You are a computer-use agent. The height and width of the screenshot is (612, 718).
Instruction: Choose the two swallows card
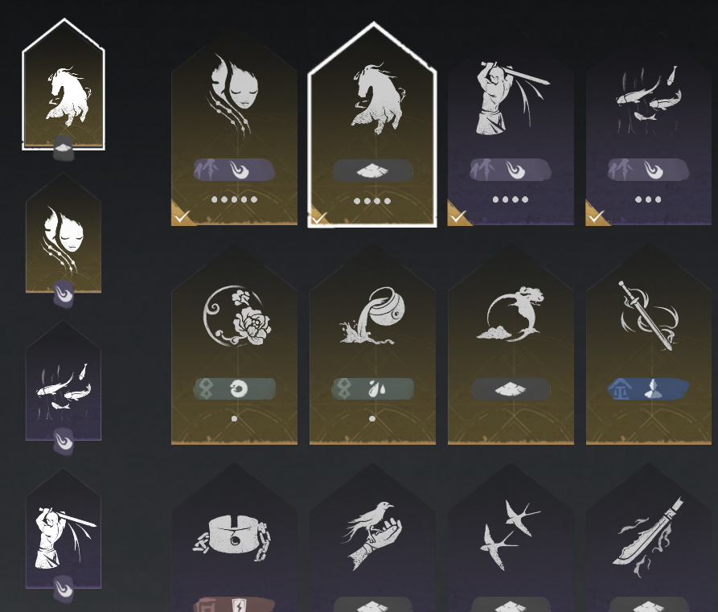coord(511,538)
